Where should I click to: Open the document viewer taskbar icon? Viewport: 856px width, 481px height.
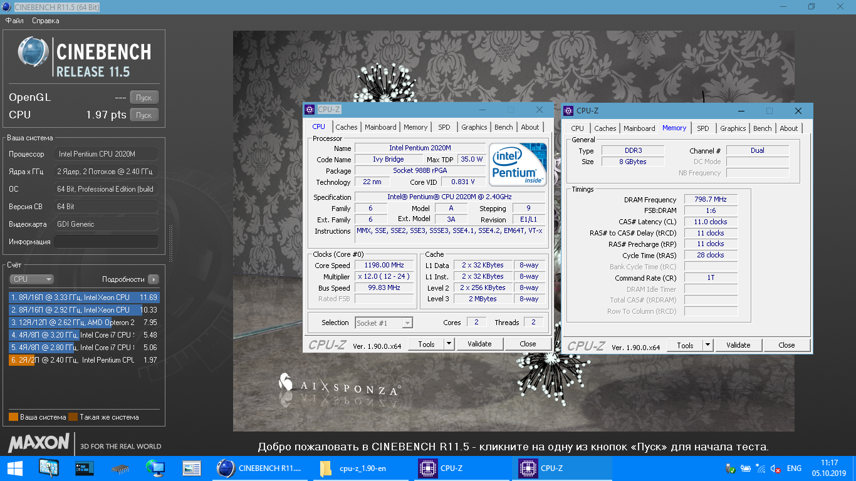click(191, 468)
